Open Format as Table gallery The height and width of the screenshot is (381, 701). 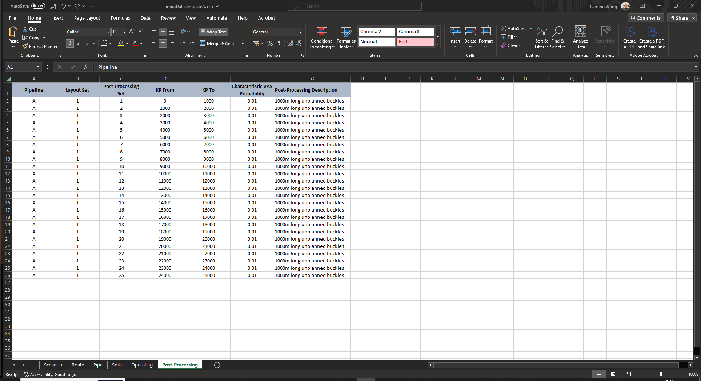pos(346,38)
